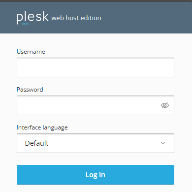Click the "web host edition" text
The image size is (192, 192).
pyautogui.click(x=76, y=18)
